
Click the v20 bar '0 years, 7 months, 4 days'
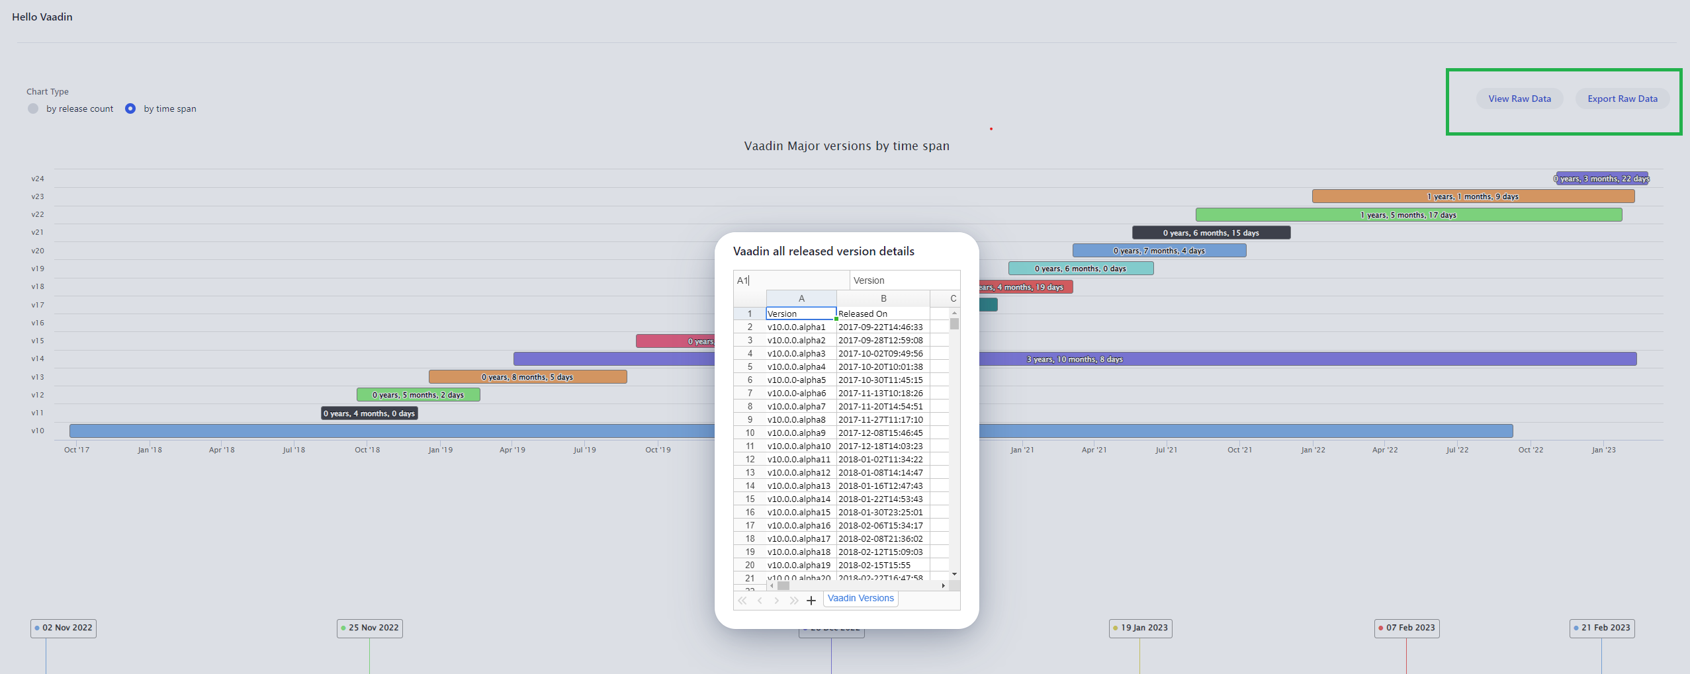pyautogui.click(x=1159, y=251)
